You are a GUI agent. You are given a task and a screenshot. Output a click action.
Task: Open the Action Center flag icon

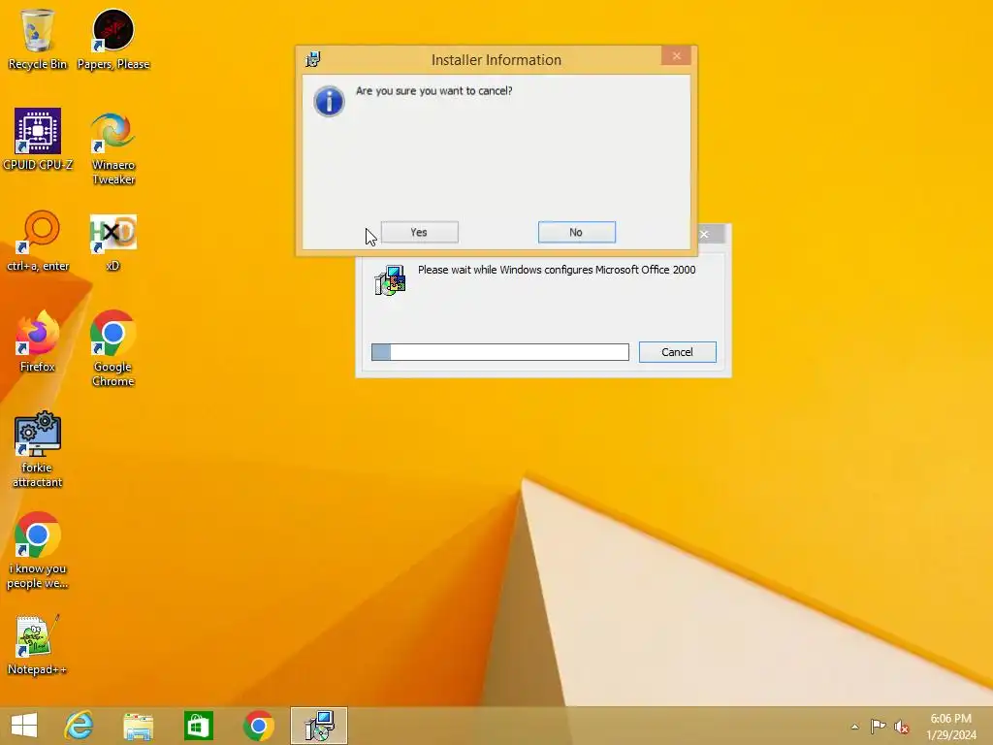[878, 727]
